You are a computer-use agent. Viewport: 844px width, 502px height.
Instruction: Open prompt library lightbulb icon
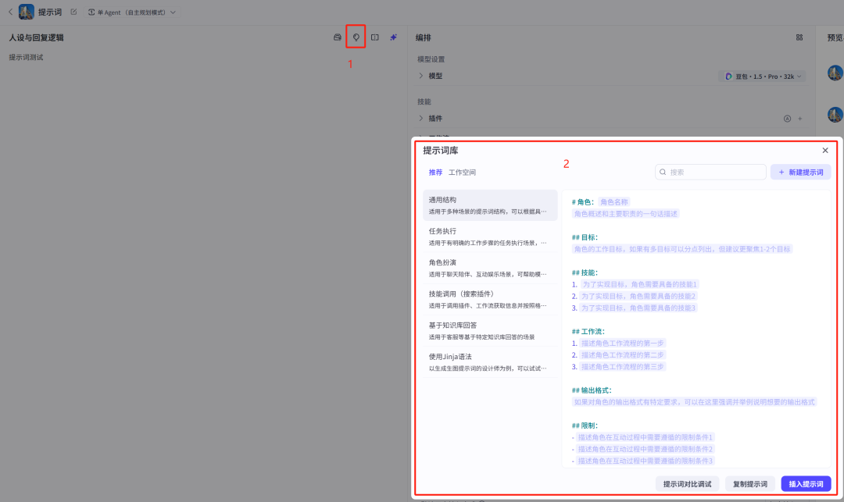coord(356,37)
